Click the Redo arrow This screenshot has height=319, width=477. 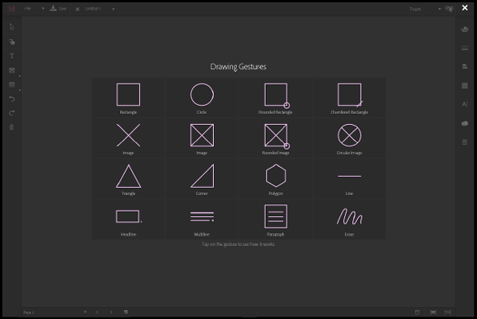click(12, 113)
